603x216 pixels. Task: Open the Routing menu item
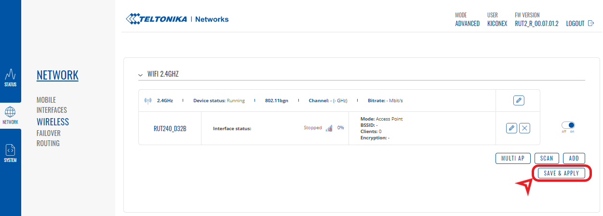click(48, 143)
